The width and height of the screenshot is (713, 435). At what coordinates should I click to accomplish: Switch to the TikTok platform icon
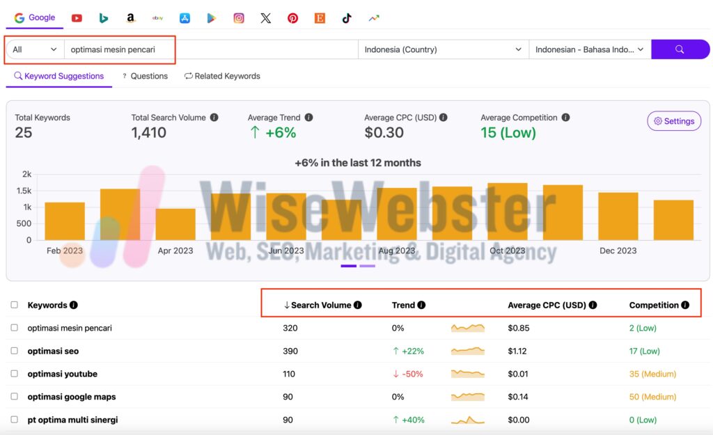(346, 17)
